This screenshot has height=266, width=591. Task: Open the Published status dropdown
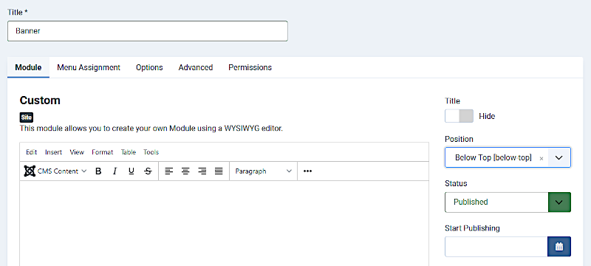pyautogui.click(x=508, y=202)
